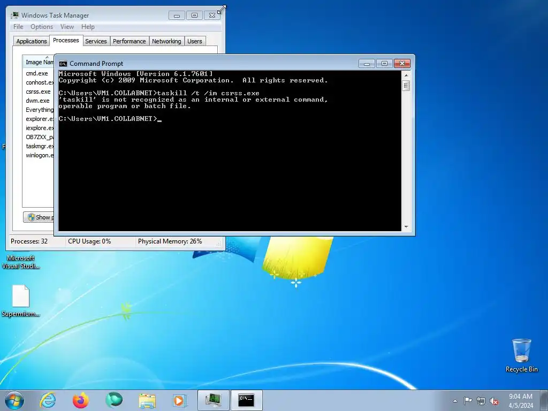Image resolution: width=548 pixels, height=411 pixels.
Task: Click the taskkill command line text
Action: click(x=159, y=93)
